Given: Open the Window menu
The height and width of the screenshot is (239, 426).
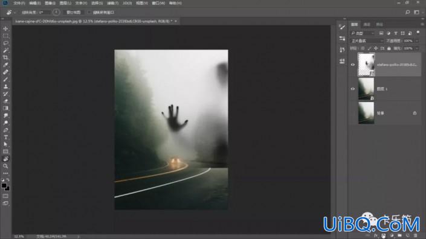Looking at the screenshot, I should point(158,3).
